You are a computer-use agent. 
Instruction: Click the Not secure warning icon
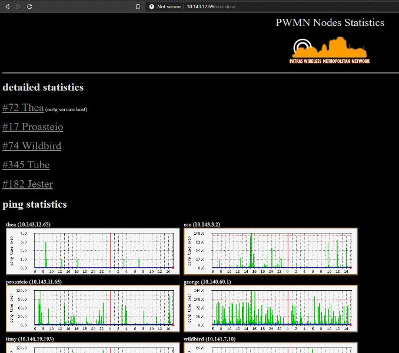[152, 6]
